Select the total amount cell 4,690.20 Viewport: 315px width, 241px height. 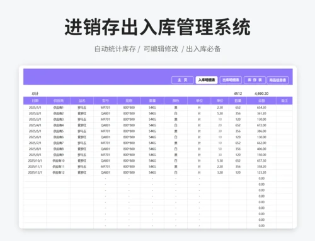261,94
